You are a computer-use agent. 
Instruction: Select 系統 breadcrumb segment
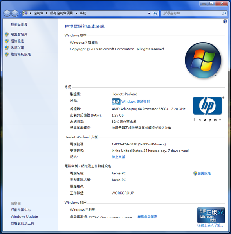(x=83, y=13)
